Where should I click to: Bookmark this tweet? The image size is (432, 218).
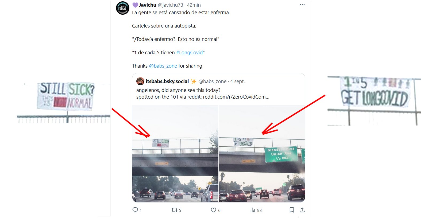tap(292, 210)
